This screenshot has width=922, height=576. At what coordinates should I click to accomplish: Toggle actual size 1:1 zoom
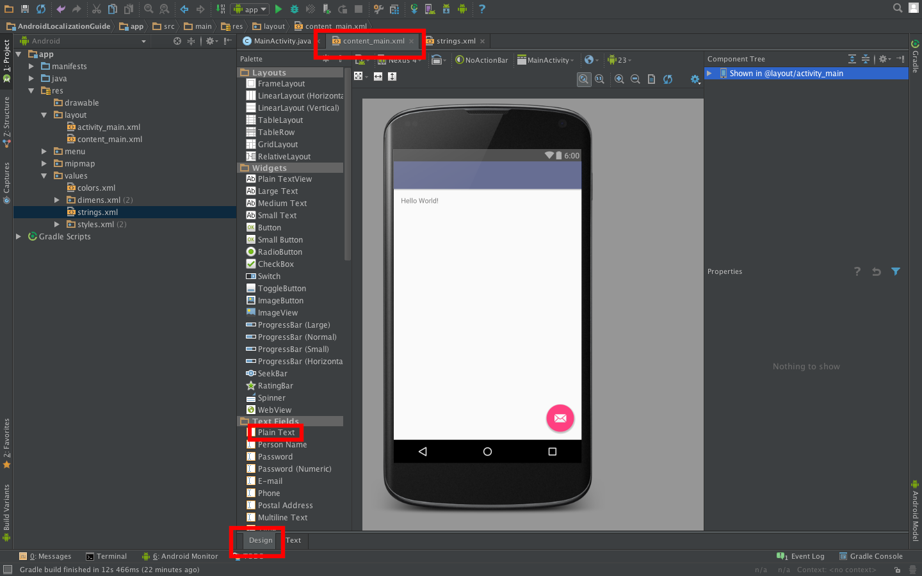pyautogui.click(x=599, y=76)
